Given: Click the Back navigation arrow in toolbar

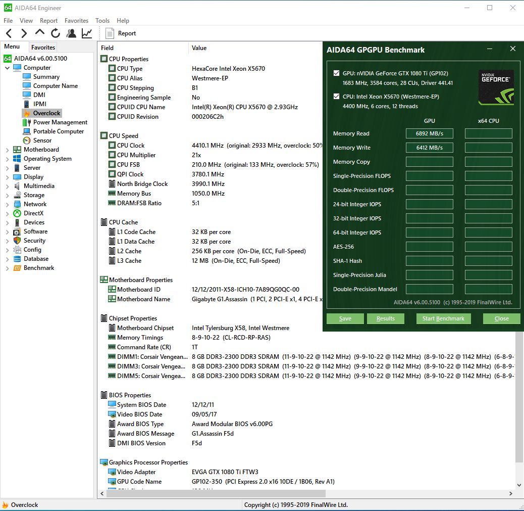Looking at the screenshot, I should 9,33.
